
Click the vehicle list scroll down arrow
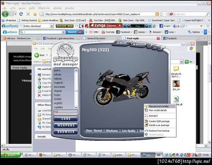(76, 107)
